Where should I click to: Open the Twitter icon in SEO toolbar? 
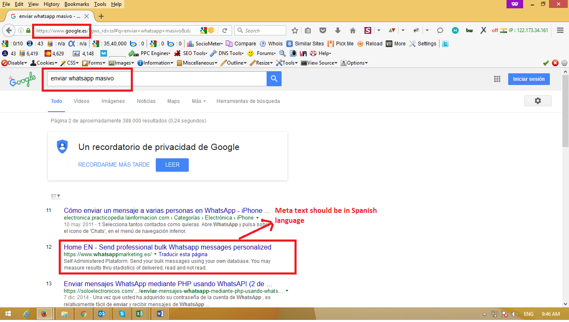445,44
